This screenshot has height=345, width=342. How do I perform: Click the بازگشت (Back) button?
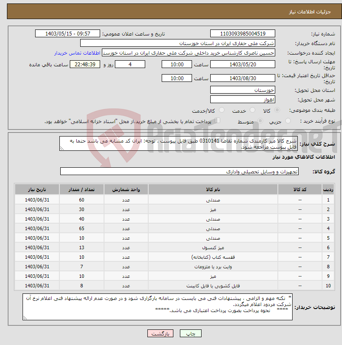[160, 334]
